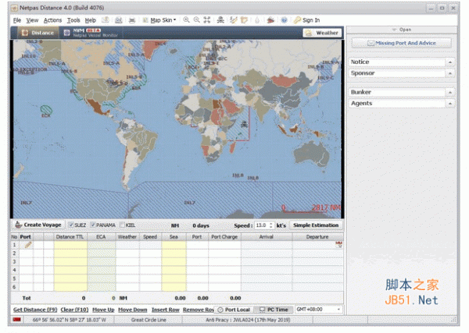469x333 pixels.
Task: Click the folded map icon in toolbar
Action: point(245,20)
